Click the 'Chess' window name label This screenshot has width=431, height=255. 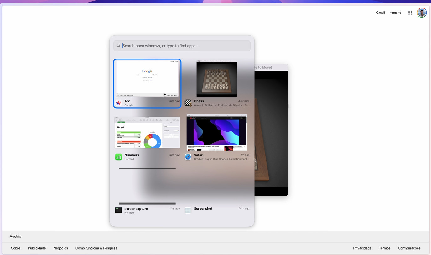coord(199,101)
